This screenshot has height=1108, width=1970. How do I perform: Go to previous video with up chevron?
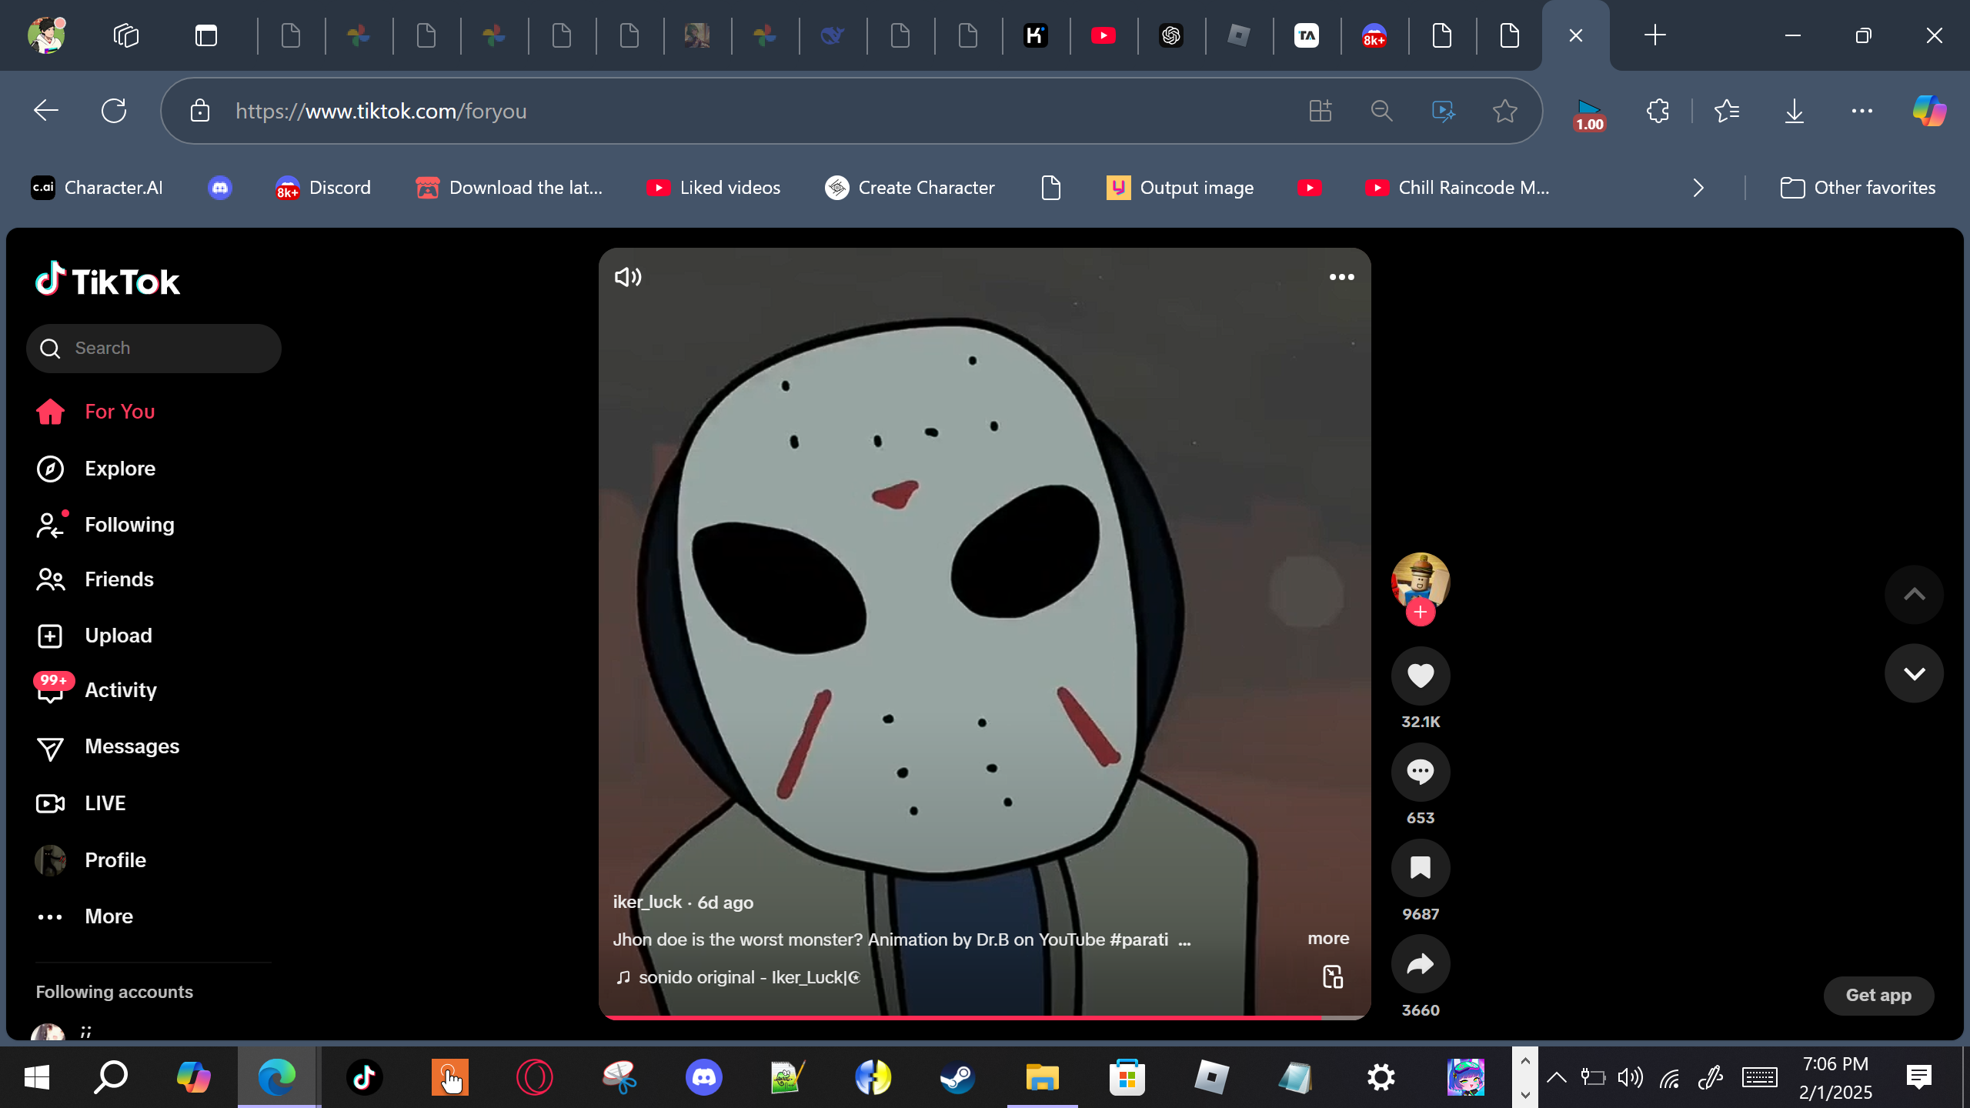[x=1914, y=594]
